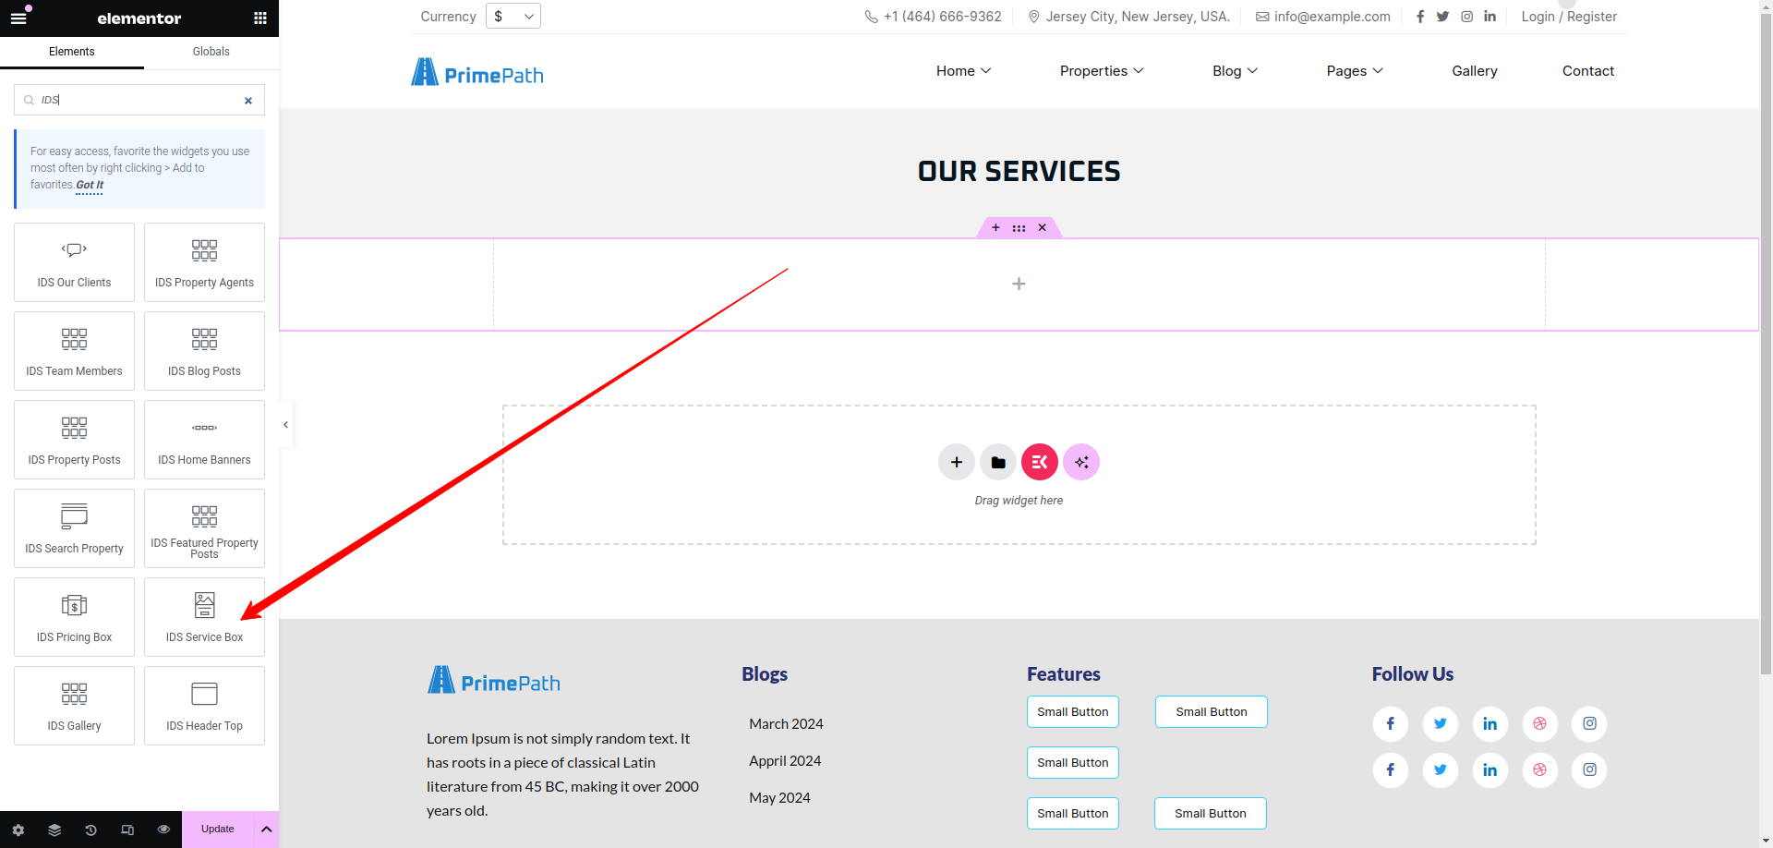Expand the Pages menu dropdown
The width and height of the screenshot is (1773, 848).
tap(1355, 71)
